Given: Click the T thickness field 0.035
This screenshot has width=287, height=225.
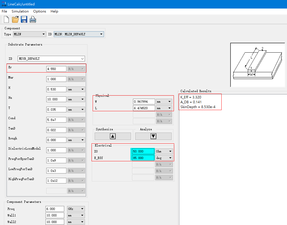Looking at the screenshot, I should (56, 110).
